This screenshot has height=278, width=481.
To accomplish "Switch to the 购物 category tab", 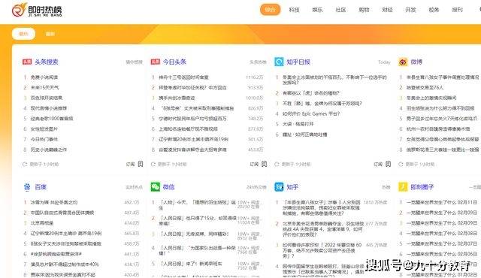I will pyautogui.click(x=364, y=10).
